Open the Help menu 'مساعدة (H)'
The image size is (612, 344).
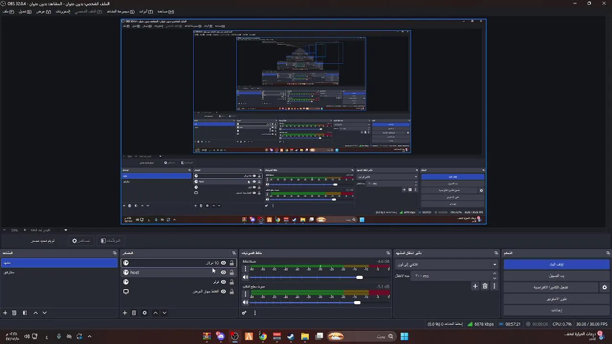pyautogui.click(x=165, y=11)
